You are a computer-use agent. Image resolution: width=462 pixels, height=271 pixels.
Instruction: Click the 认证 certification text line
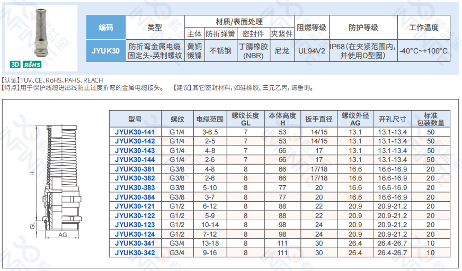[52, 80]
